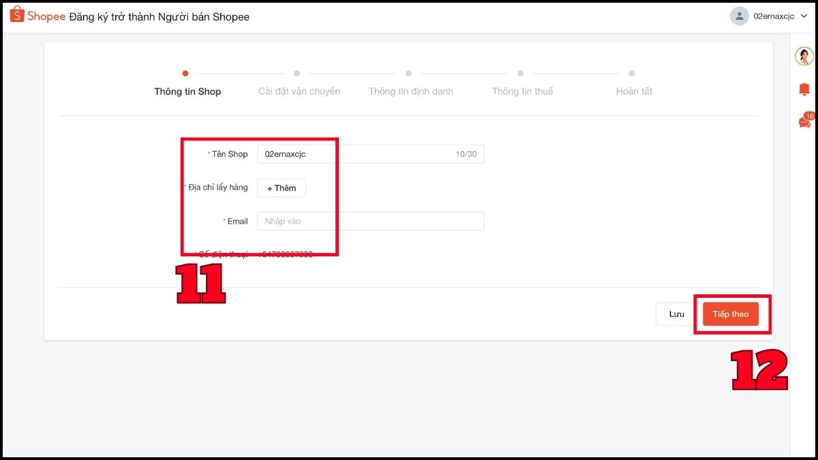Screen dimensions: 818x460
Task: Select the Thông tin thuế step
Action: pyautogui.click(x=523, y=91)
